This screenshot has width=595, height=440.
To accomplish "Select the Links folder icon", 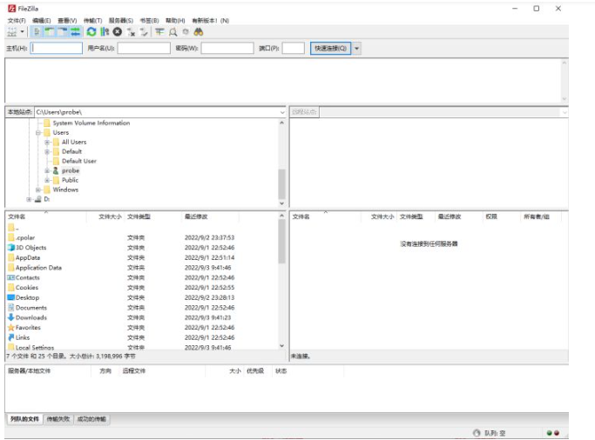I will point(11,337).
